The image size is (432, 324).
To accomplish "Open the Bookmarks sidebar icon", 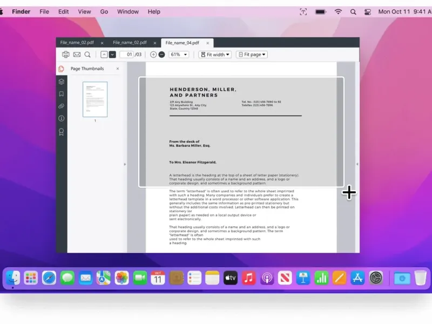I will tap(62, 94).
